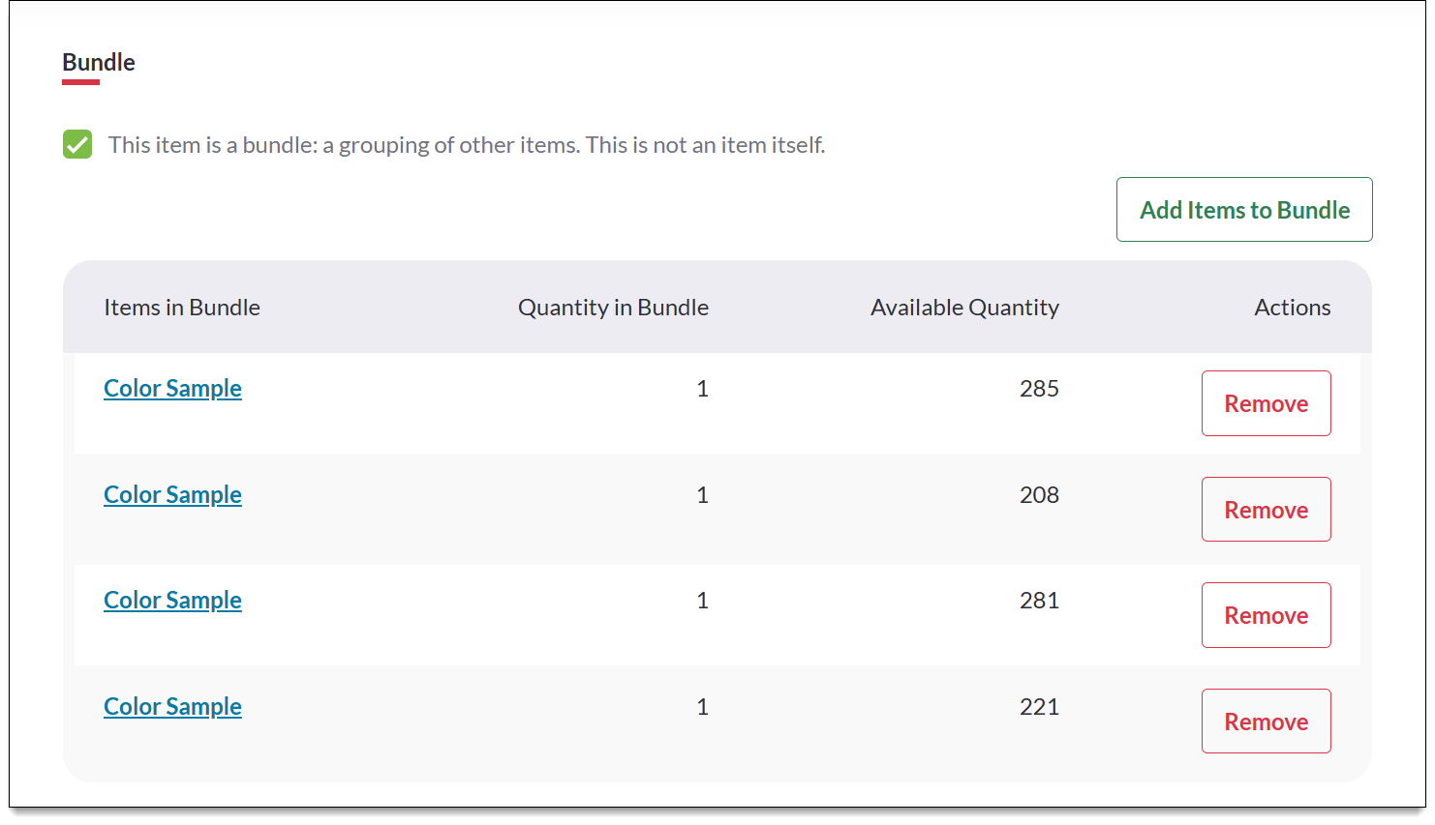Remove the item with 221 available quantity
The width and height of the screenshot is (1435, 825).
coord(1266,721)
